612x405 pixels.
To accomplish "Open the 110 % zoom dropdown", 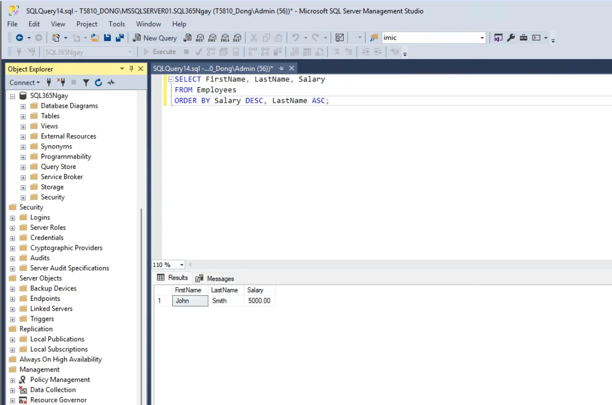I will coord(181,265).
